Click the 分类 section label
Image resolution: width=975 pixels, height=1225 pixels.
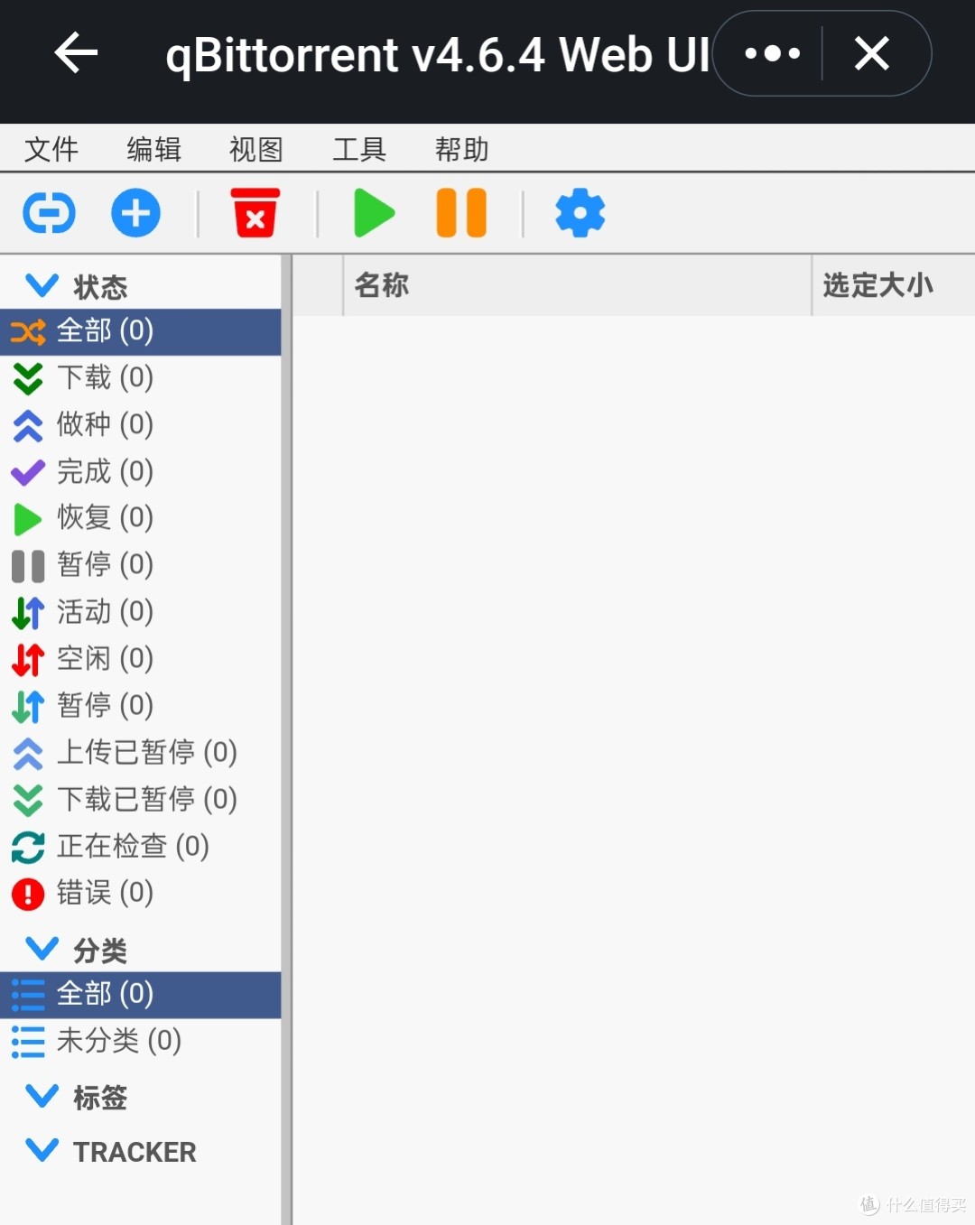point(100,951)
